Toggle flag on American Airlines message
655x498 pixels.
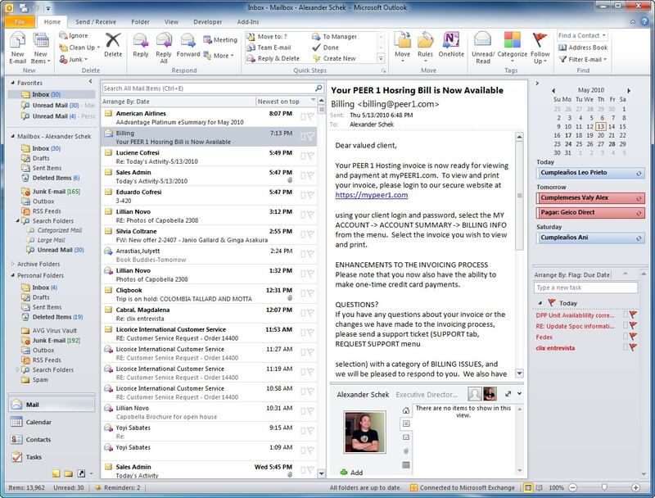(309, 116)
